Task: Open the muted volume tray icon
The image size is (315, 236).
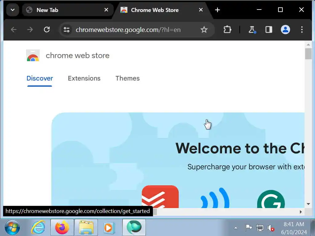Action: pyautogui.click(x=271, y=228)
